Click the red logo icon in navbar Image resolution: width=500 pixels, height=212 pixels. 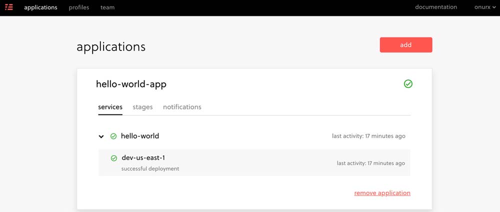point(9,7)
